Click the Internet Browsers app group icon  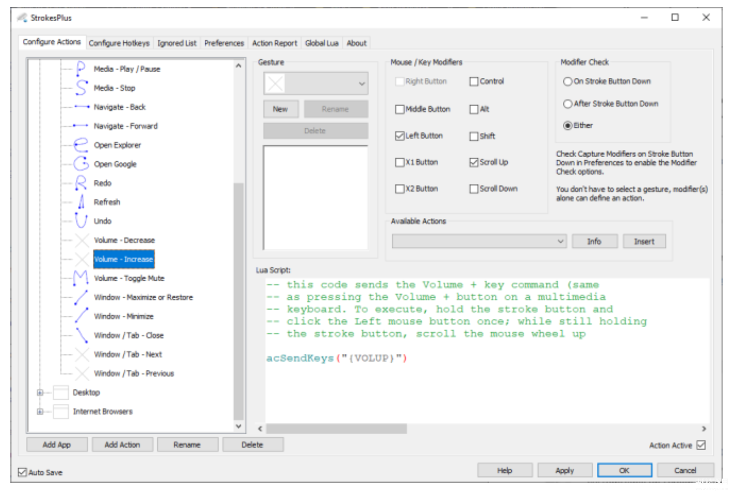[x=60, y=411]
